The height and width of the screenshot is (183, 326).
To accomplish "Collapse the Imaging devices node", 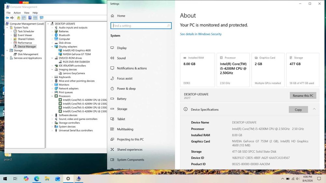I will tap(52, 70).
